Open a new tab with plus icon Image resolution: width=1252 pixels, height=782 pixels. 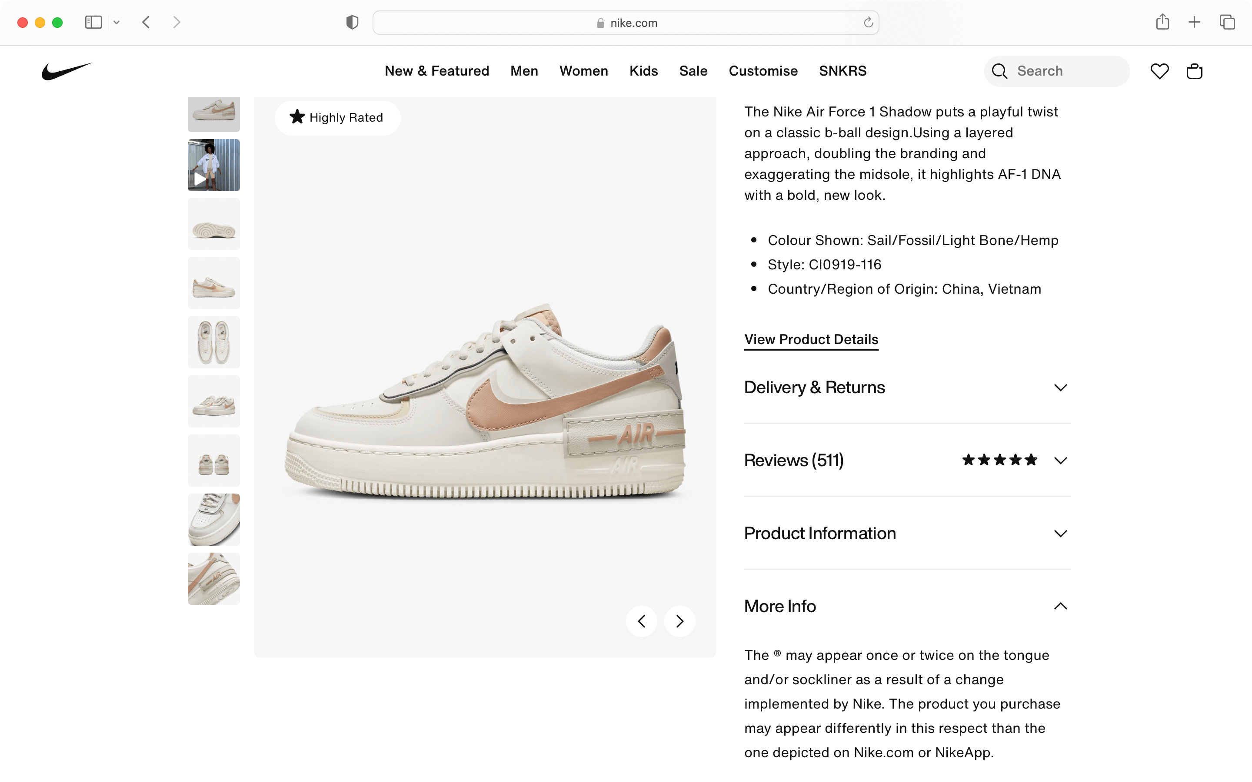pyautogui.click(x=1194, y=22)
